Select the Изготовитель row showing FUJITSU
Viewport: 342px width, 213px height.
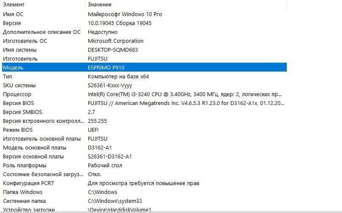(x=144, y=59)
